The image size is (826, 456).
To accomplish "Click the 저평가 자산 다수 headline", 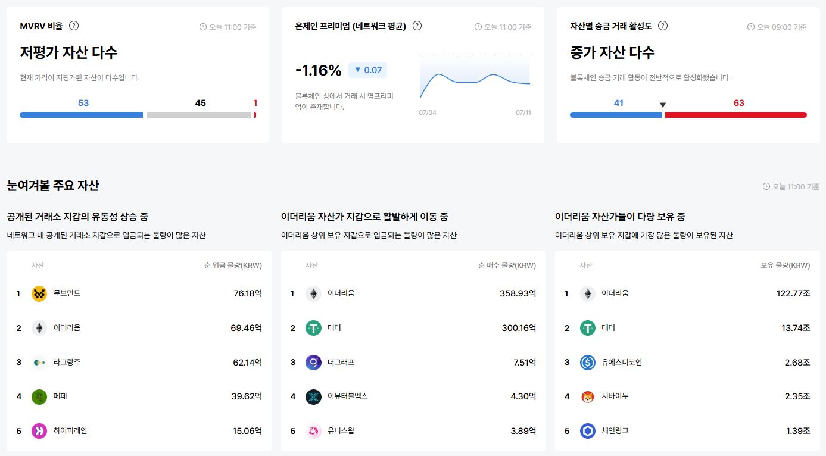I will pyautogui.click(x=68, y=52).
